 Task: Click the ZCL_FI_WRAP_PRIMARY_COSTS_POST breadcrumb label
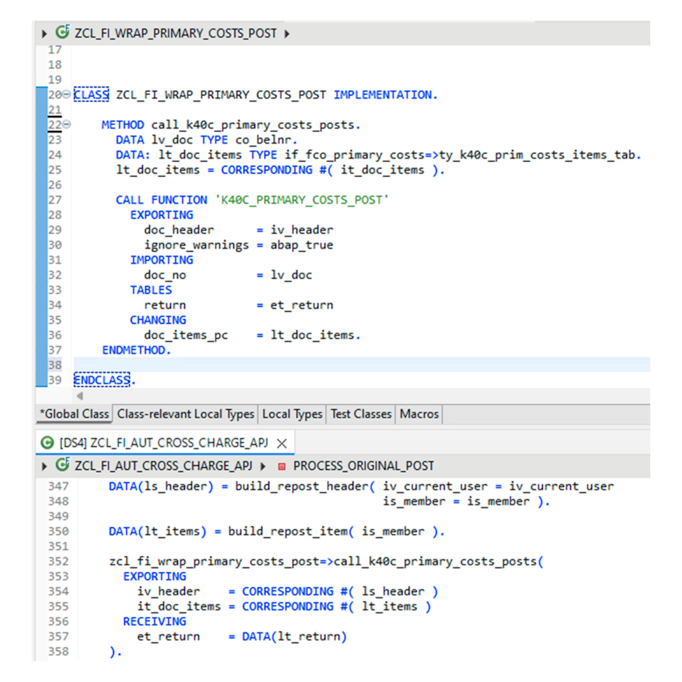coord(176,33)
